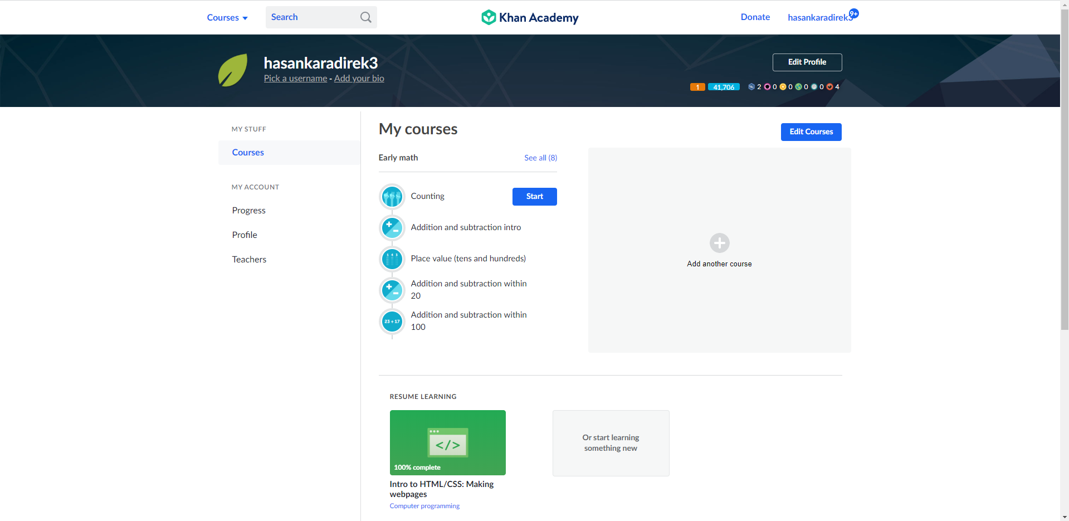Image resolution: width=1069 pixels, height=521 pixels.
Task: Open Place value (tens and hundreds) unit
Action: (468, 259)
